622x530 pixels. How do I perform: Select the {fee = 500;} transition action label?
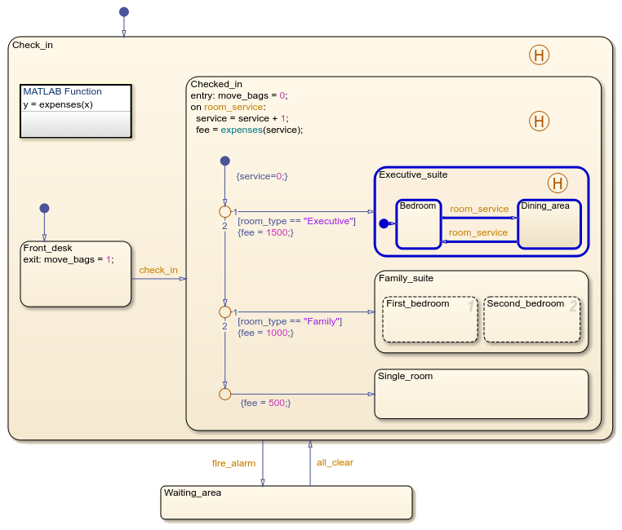pyautogui.click(x=266, y=403)
